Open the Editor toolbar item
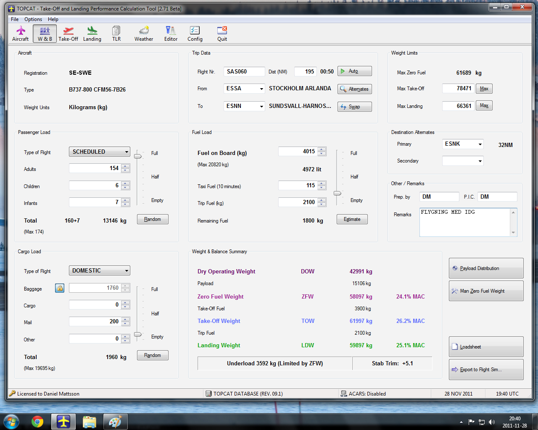This screenshot has width=538, height=430. [171, 34]
